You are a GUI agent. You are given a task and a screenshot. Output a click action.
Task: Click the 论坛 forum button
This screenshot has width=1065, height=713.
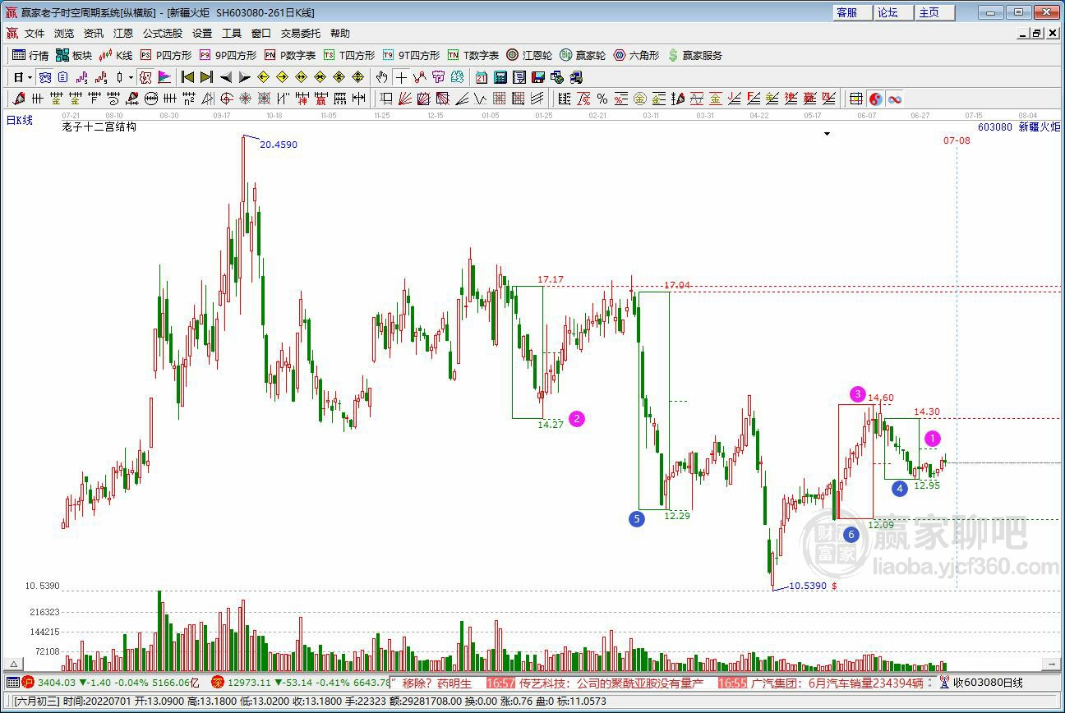pyautogui.click(x=894, y=12)
